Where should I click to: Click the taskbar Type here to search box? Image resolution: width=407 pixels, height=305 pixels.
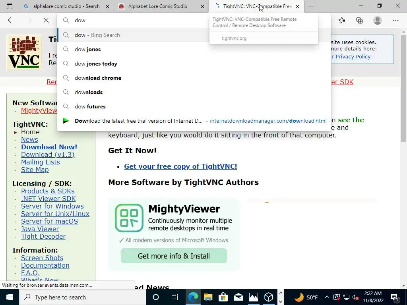[83, 297]
